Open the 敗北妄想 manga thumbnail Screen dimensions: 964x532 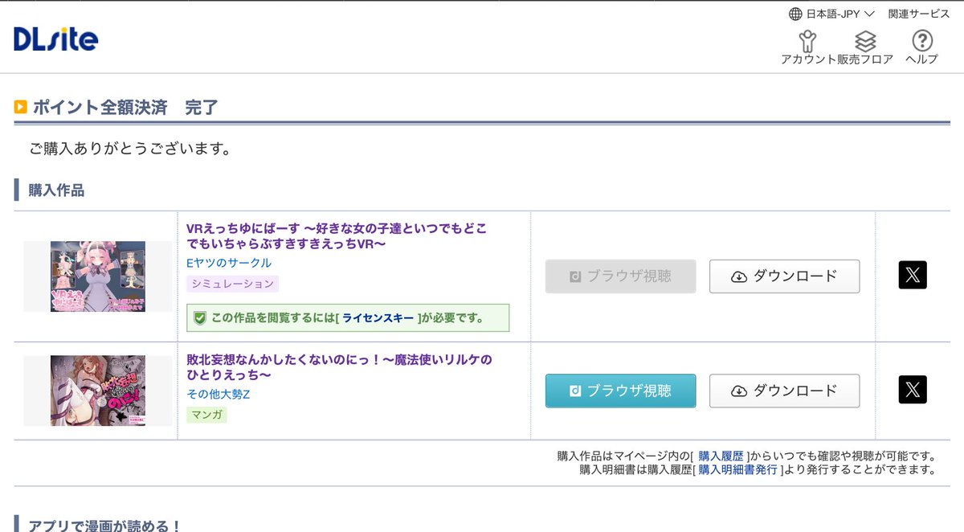click(98, 391)
